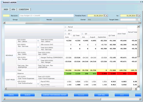This screenshot has height=102, width=143.
Task: Collapse the 810.09001 Rev. Services row group
Action: (38, 47)
